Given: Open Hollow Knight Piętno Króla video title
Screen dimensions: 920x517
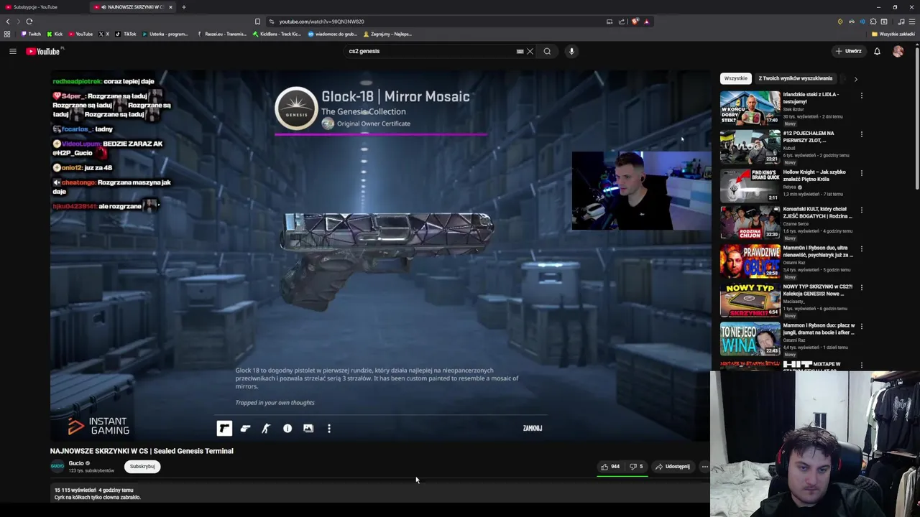Looking at the screenshot, I should click(814, 175).
